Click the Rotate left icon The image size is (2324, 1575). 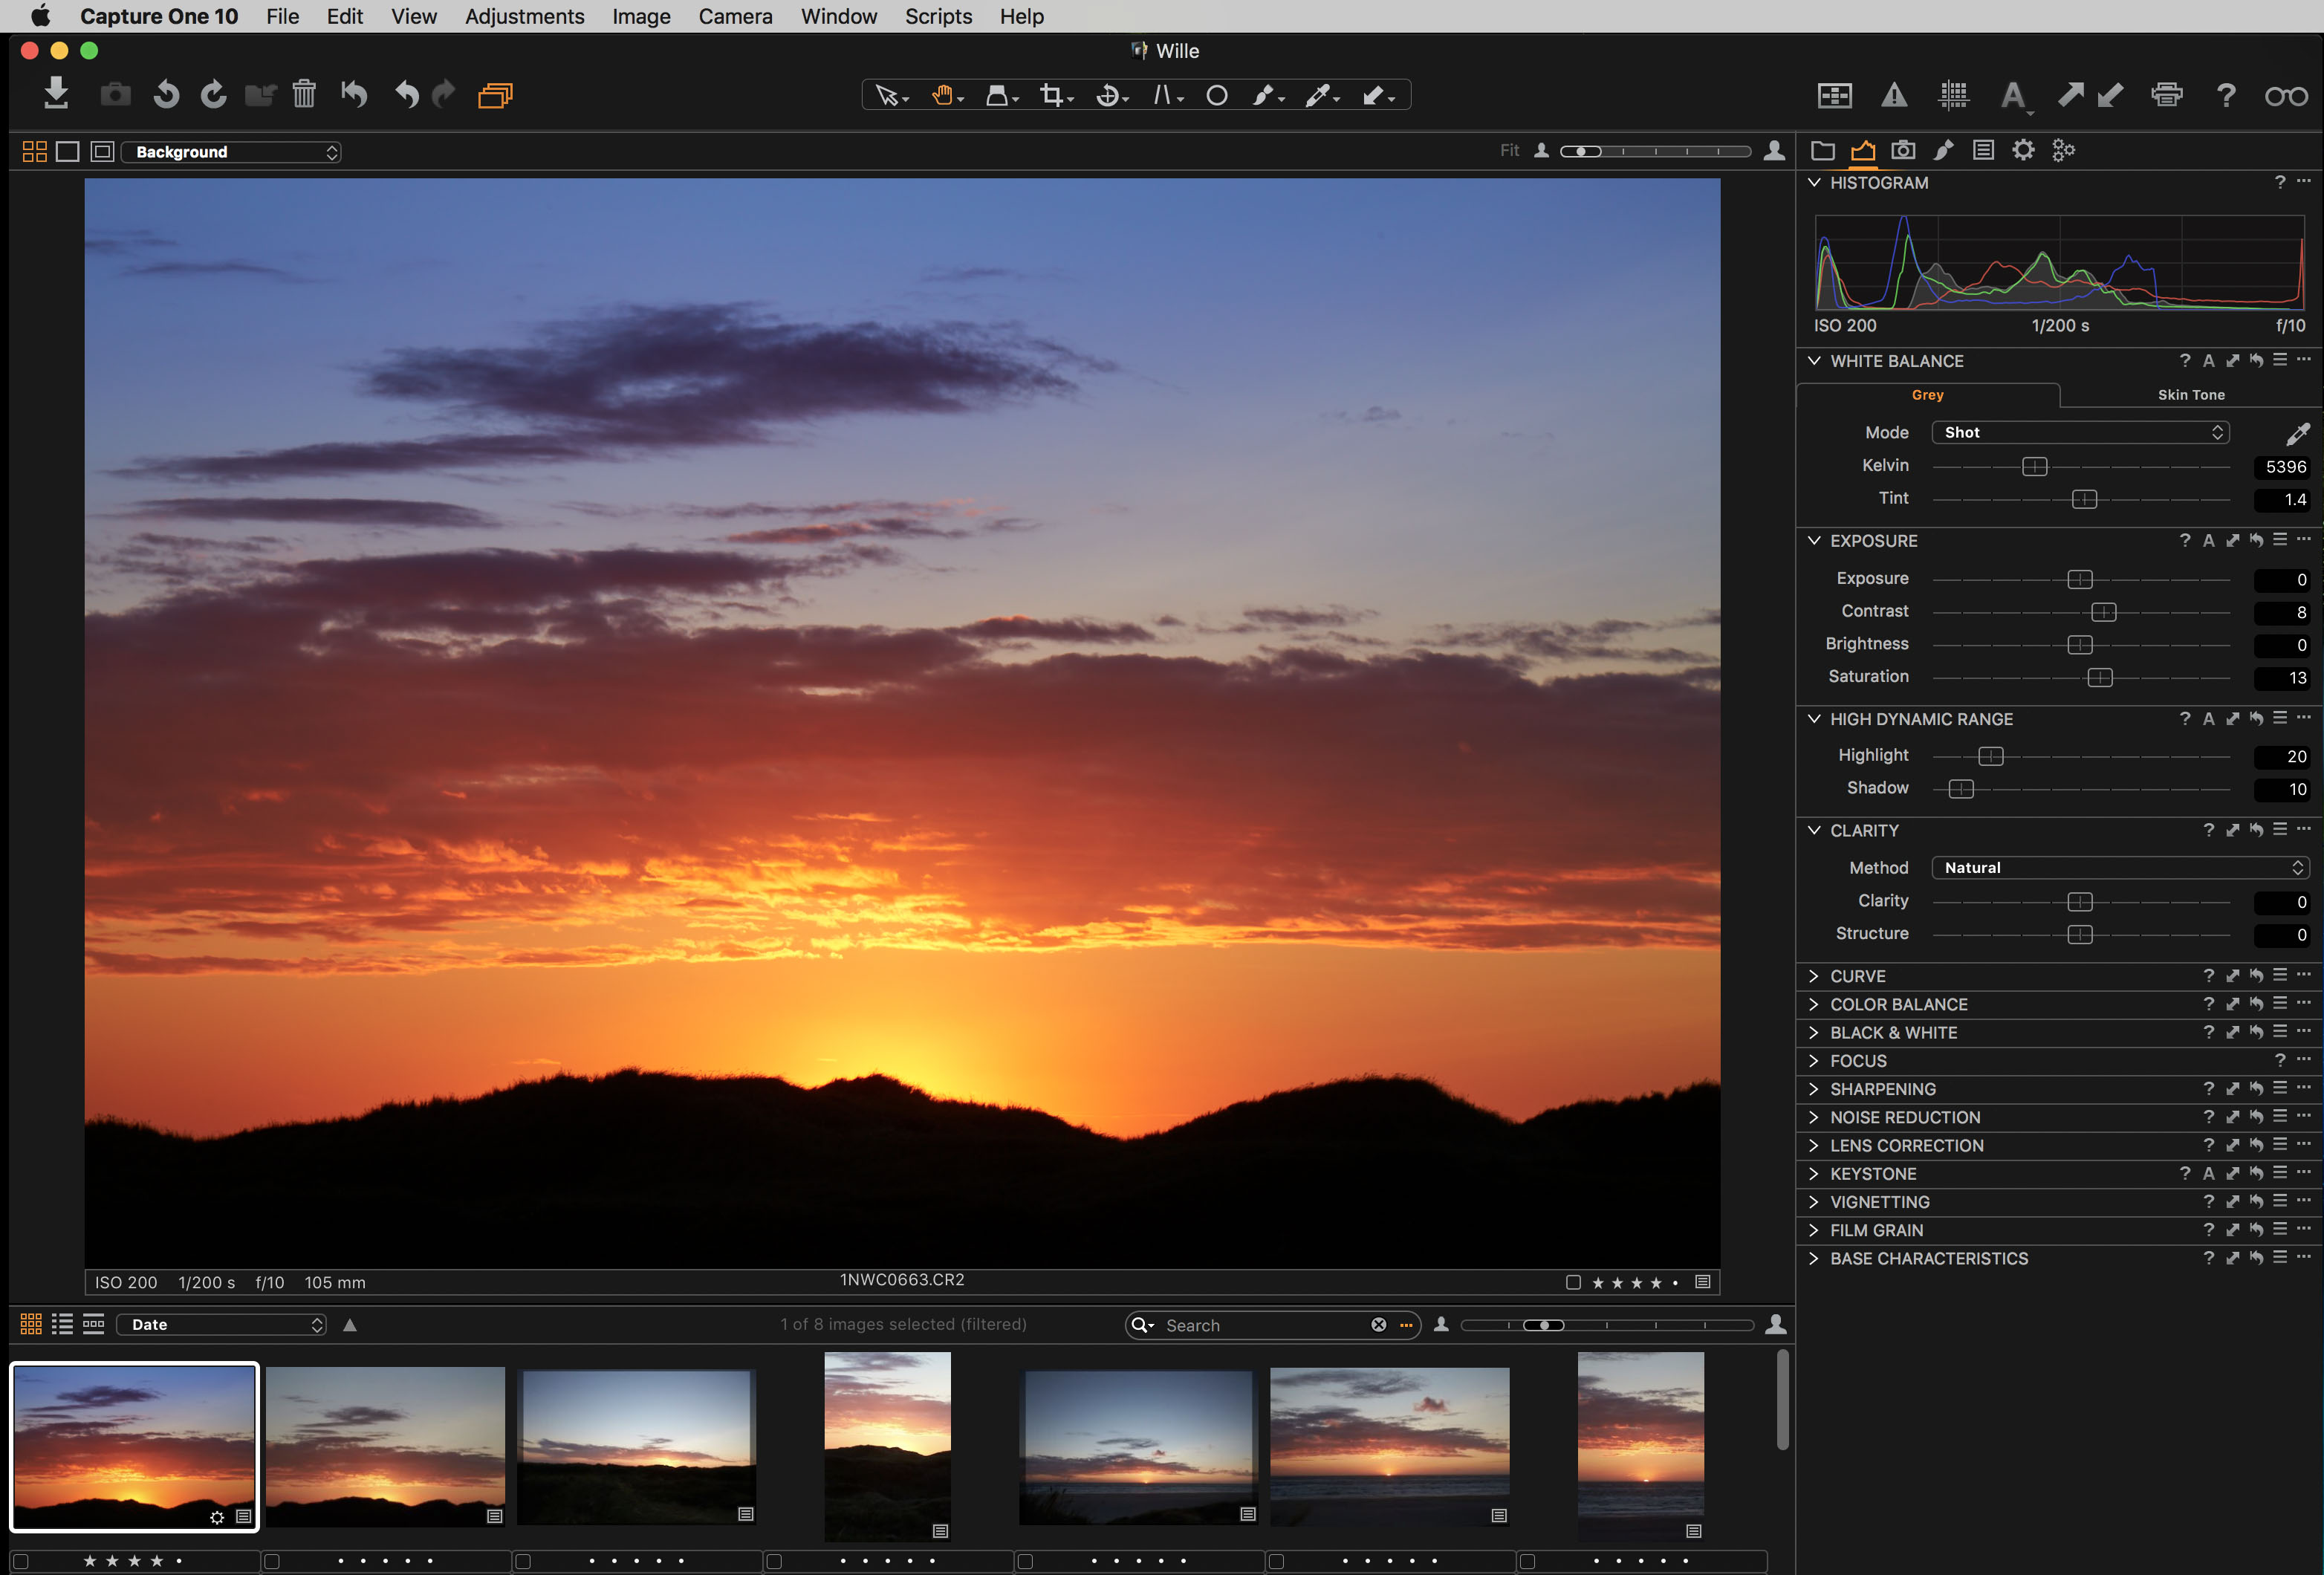point(166,95)
